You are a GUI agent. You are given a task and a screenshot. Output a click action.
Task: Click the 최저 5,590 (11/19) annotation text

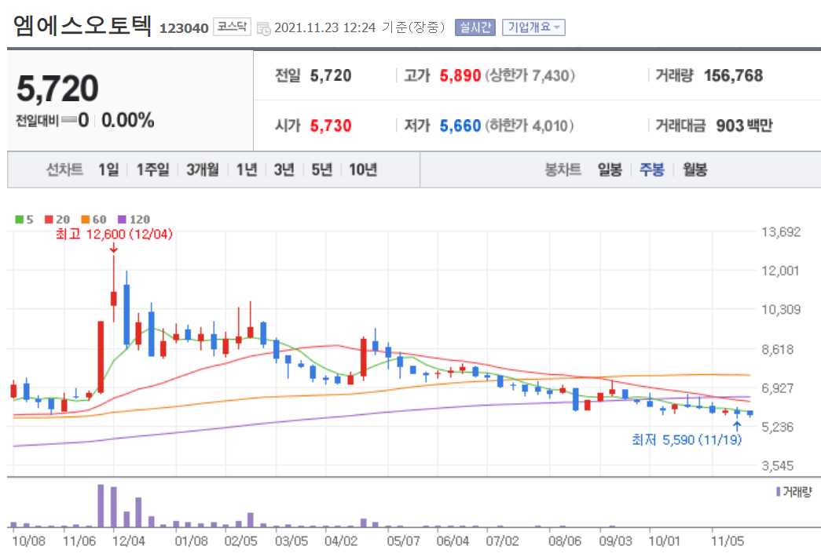pyautogui.click(x=686, y=440)
